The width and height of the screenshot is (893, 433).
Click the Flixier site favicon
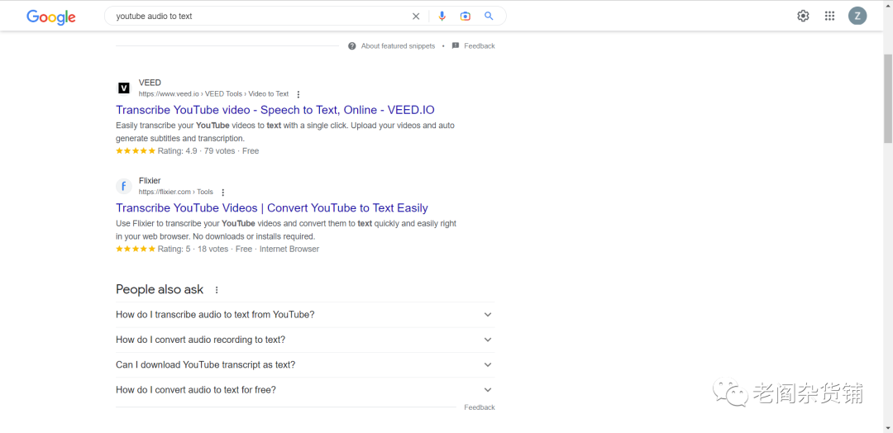pyautogui.click(x=123, y=186)
